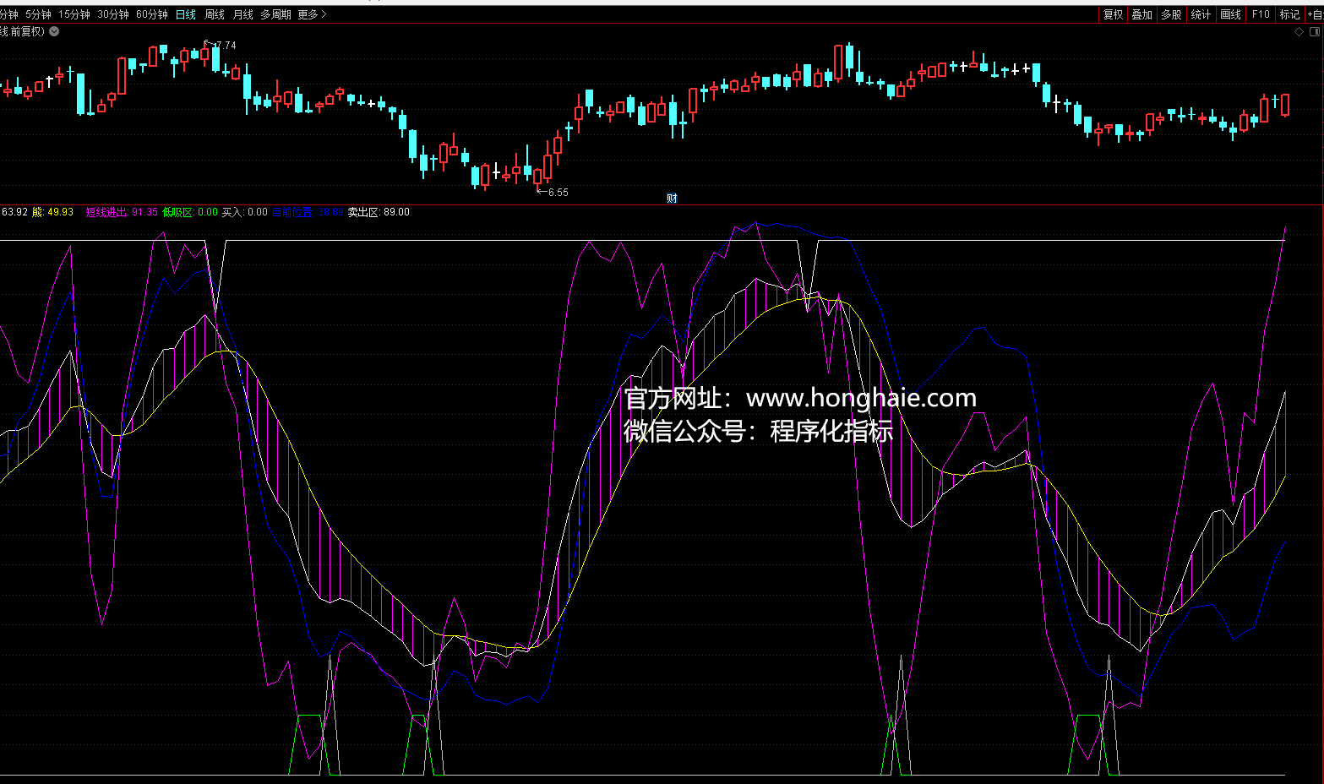Viewport: 1324px width, 784px height.
Task: Open the 多股 multi-stock view
Action: 1171,14
